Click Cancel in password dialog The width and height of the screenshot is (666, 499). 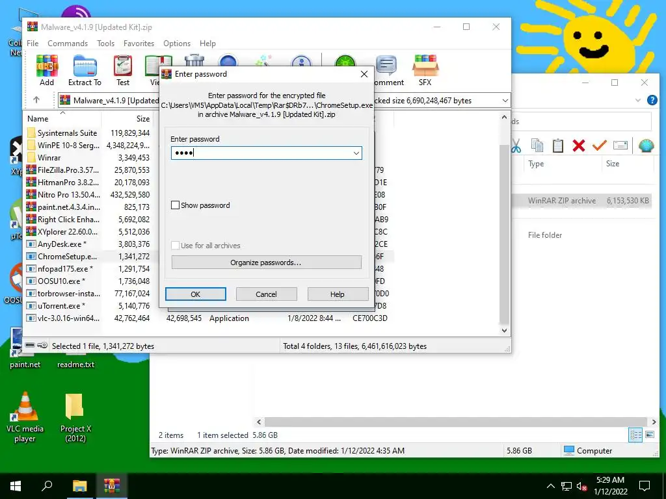click(266, 294)
